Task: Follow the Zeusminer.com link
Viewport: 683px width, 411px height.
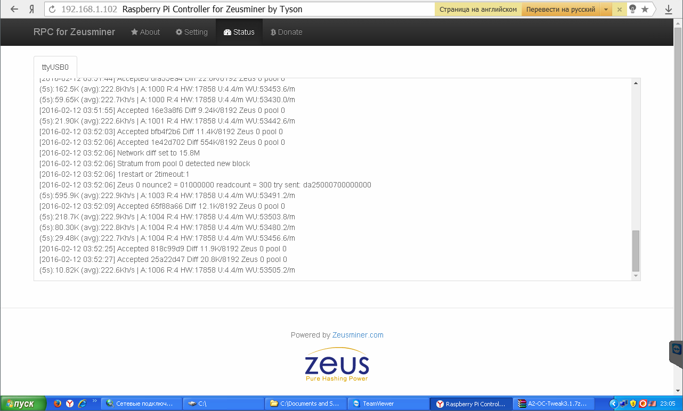Action: [x=357, y=335]
